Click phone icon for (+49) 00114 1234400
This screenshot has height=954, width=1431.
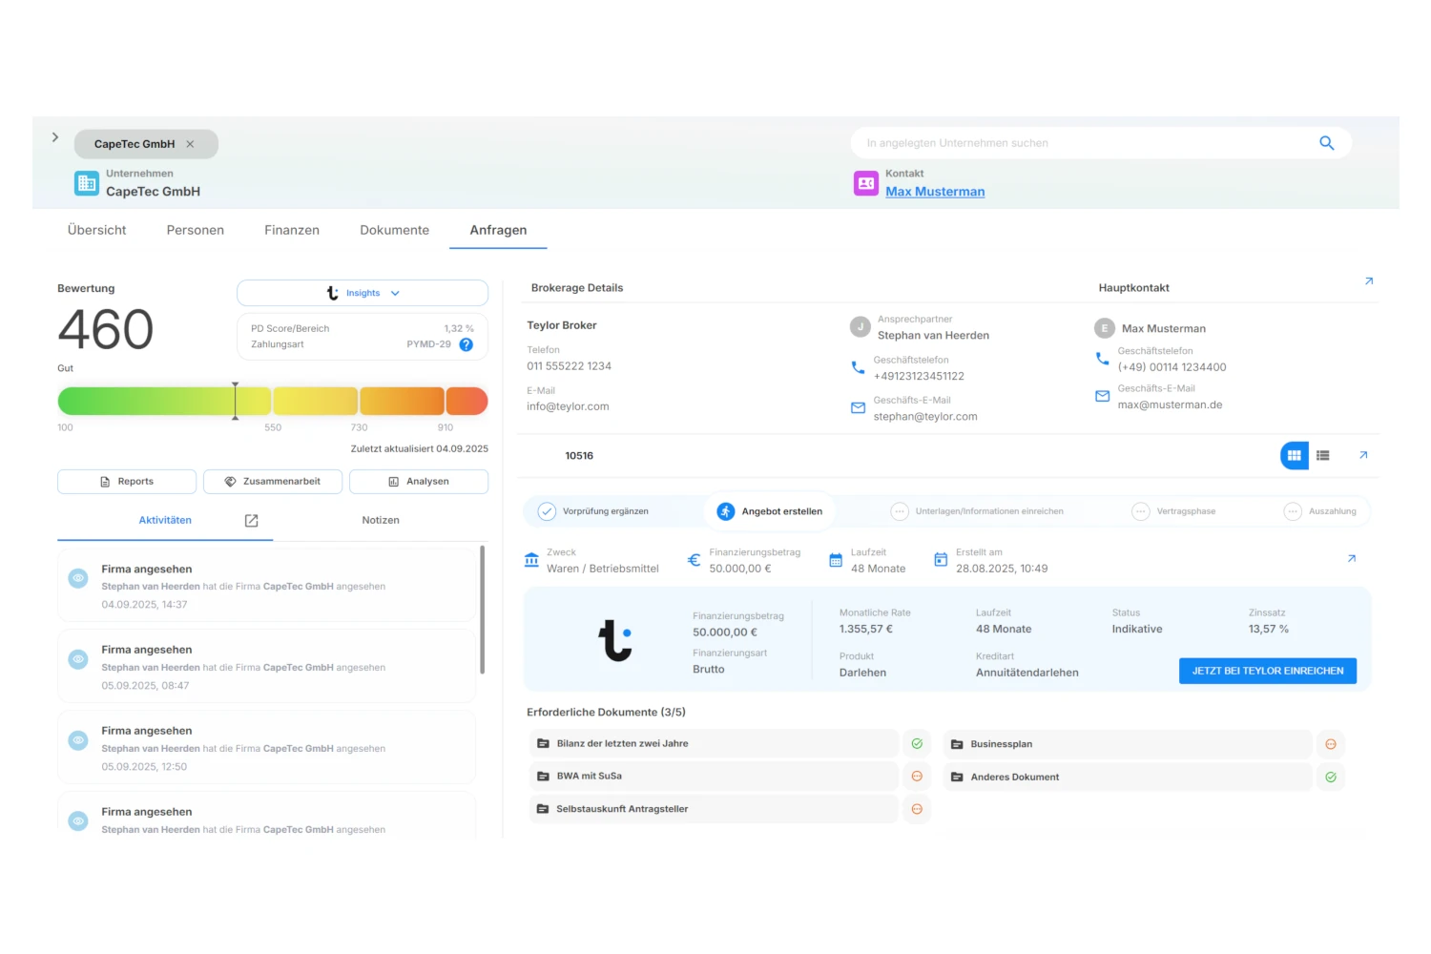tap(1102, 359)
